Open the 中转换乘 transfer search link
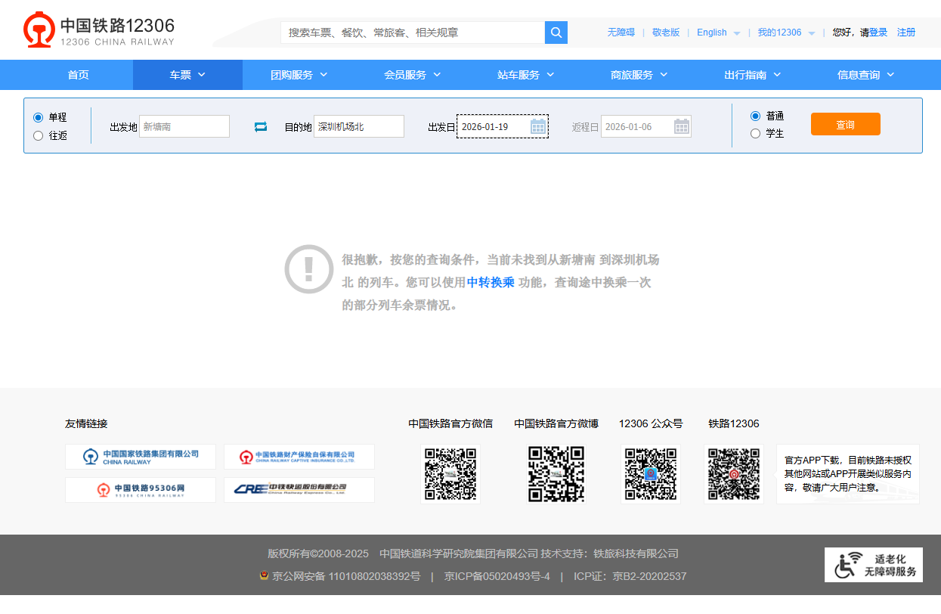The height and width of the screenshot is (614, 941). pyautogui.click(x=491, y=282)
